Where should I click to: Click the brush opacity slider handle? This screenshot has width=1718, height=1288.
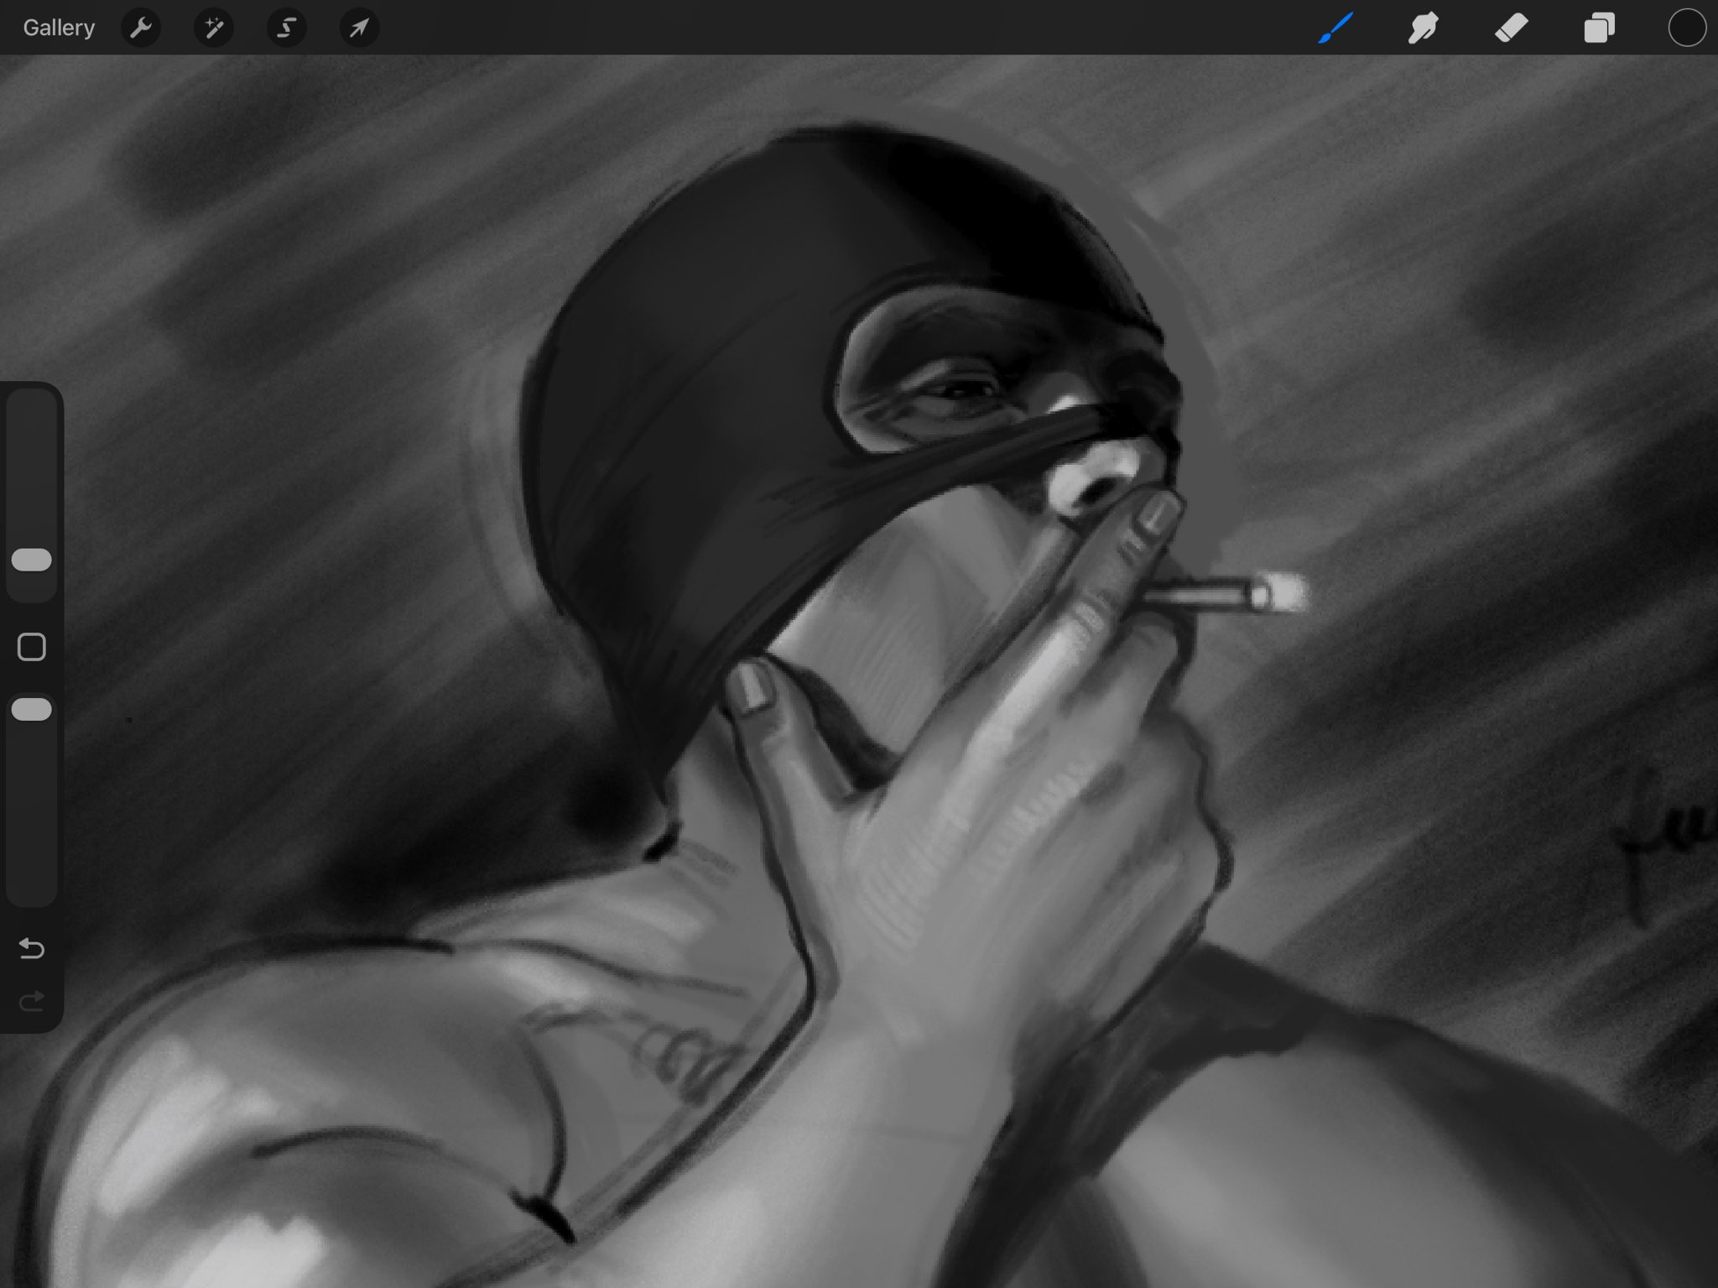click(32, 710)
